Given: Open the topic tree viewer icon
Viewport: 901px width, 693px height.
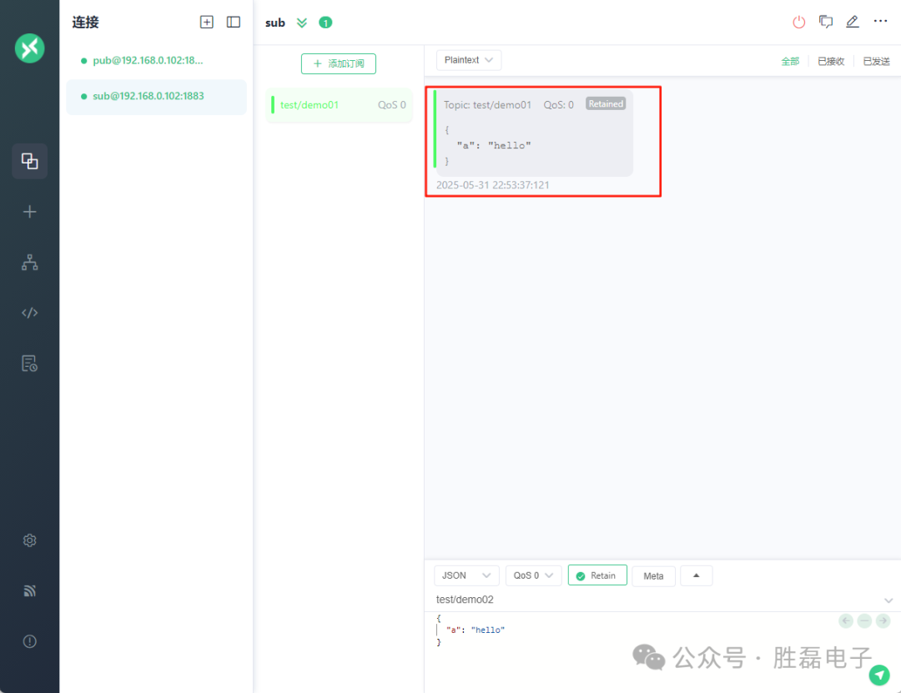Looking at the screenshot, I should click(29, 262).
